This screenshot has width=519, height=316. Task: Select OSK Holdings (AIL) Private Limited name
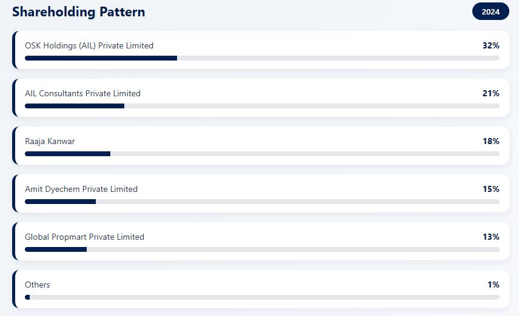(x=89, y=45)
